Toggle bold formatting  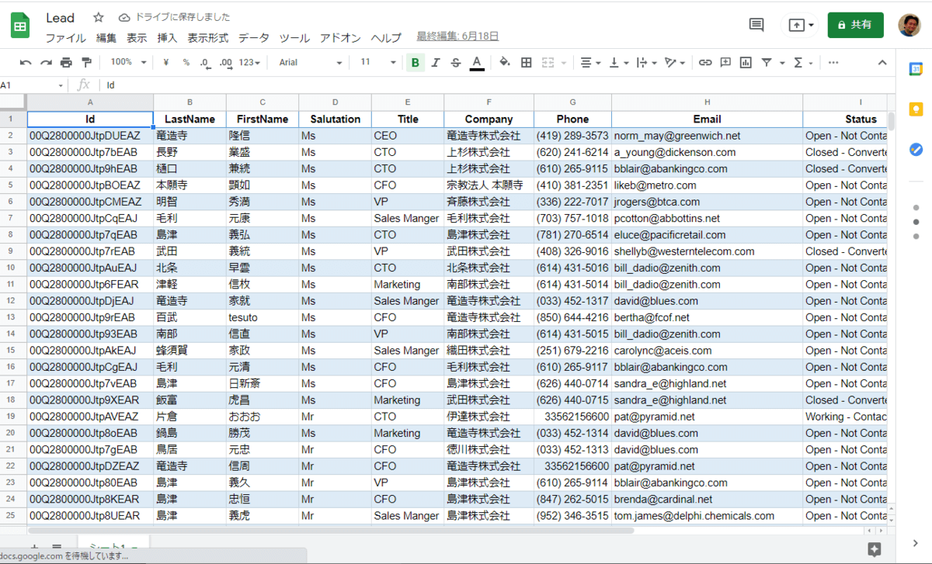click(416, 63)
